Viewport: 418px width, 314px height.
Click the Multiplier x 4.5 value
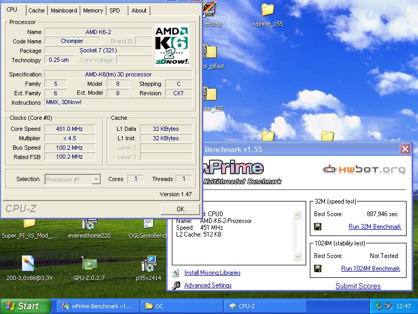pos(69,138)
